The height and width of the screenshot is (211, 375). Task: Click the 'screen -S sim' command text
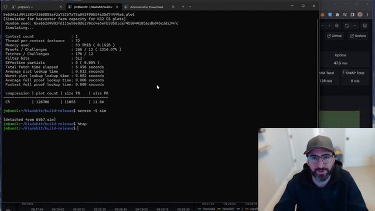pos(92,111)
